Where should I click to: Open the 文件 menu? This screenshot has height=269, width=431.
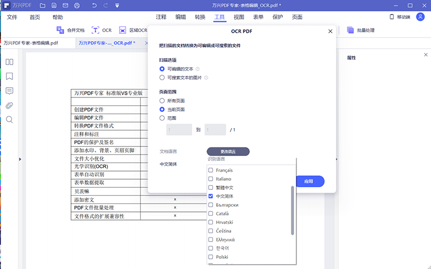pyautogui.click(x=12, y=17)
